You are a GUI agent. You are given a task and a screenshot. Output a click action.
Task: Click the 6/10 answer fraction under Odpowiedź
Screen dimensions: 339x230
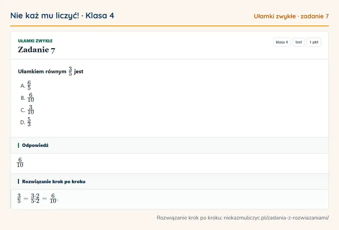20,162
